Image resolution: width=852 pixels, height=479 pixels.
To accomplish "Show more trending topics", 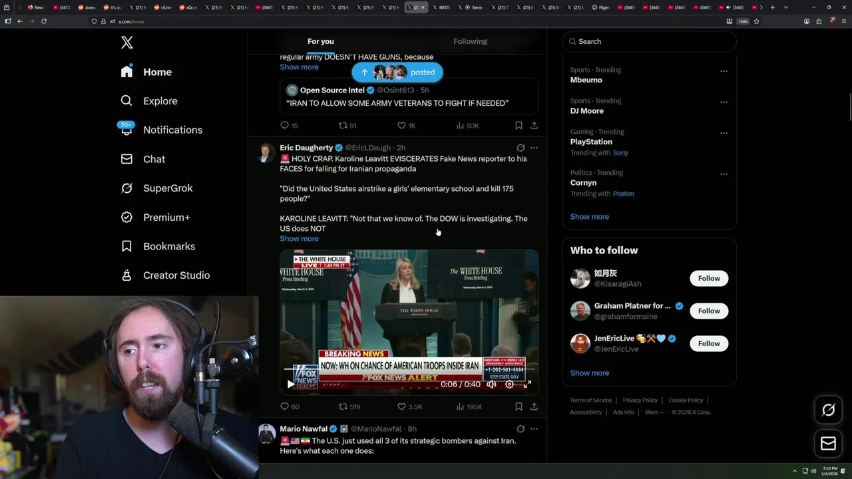I will coord(590,217).
